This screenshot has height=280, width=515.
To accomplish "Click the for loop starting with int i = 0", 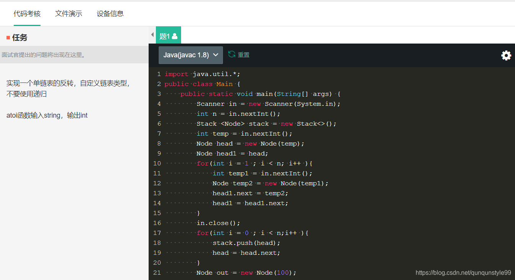I will click(x=252, y=233).
